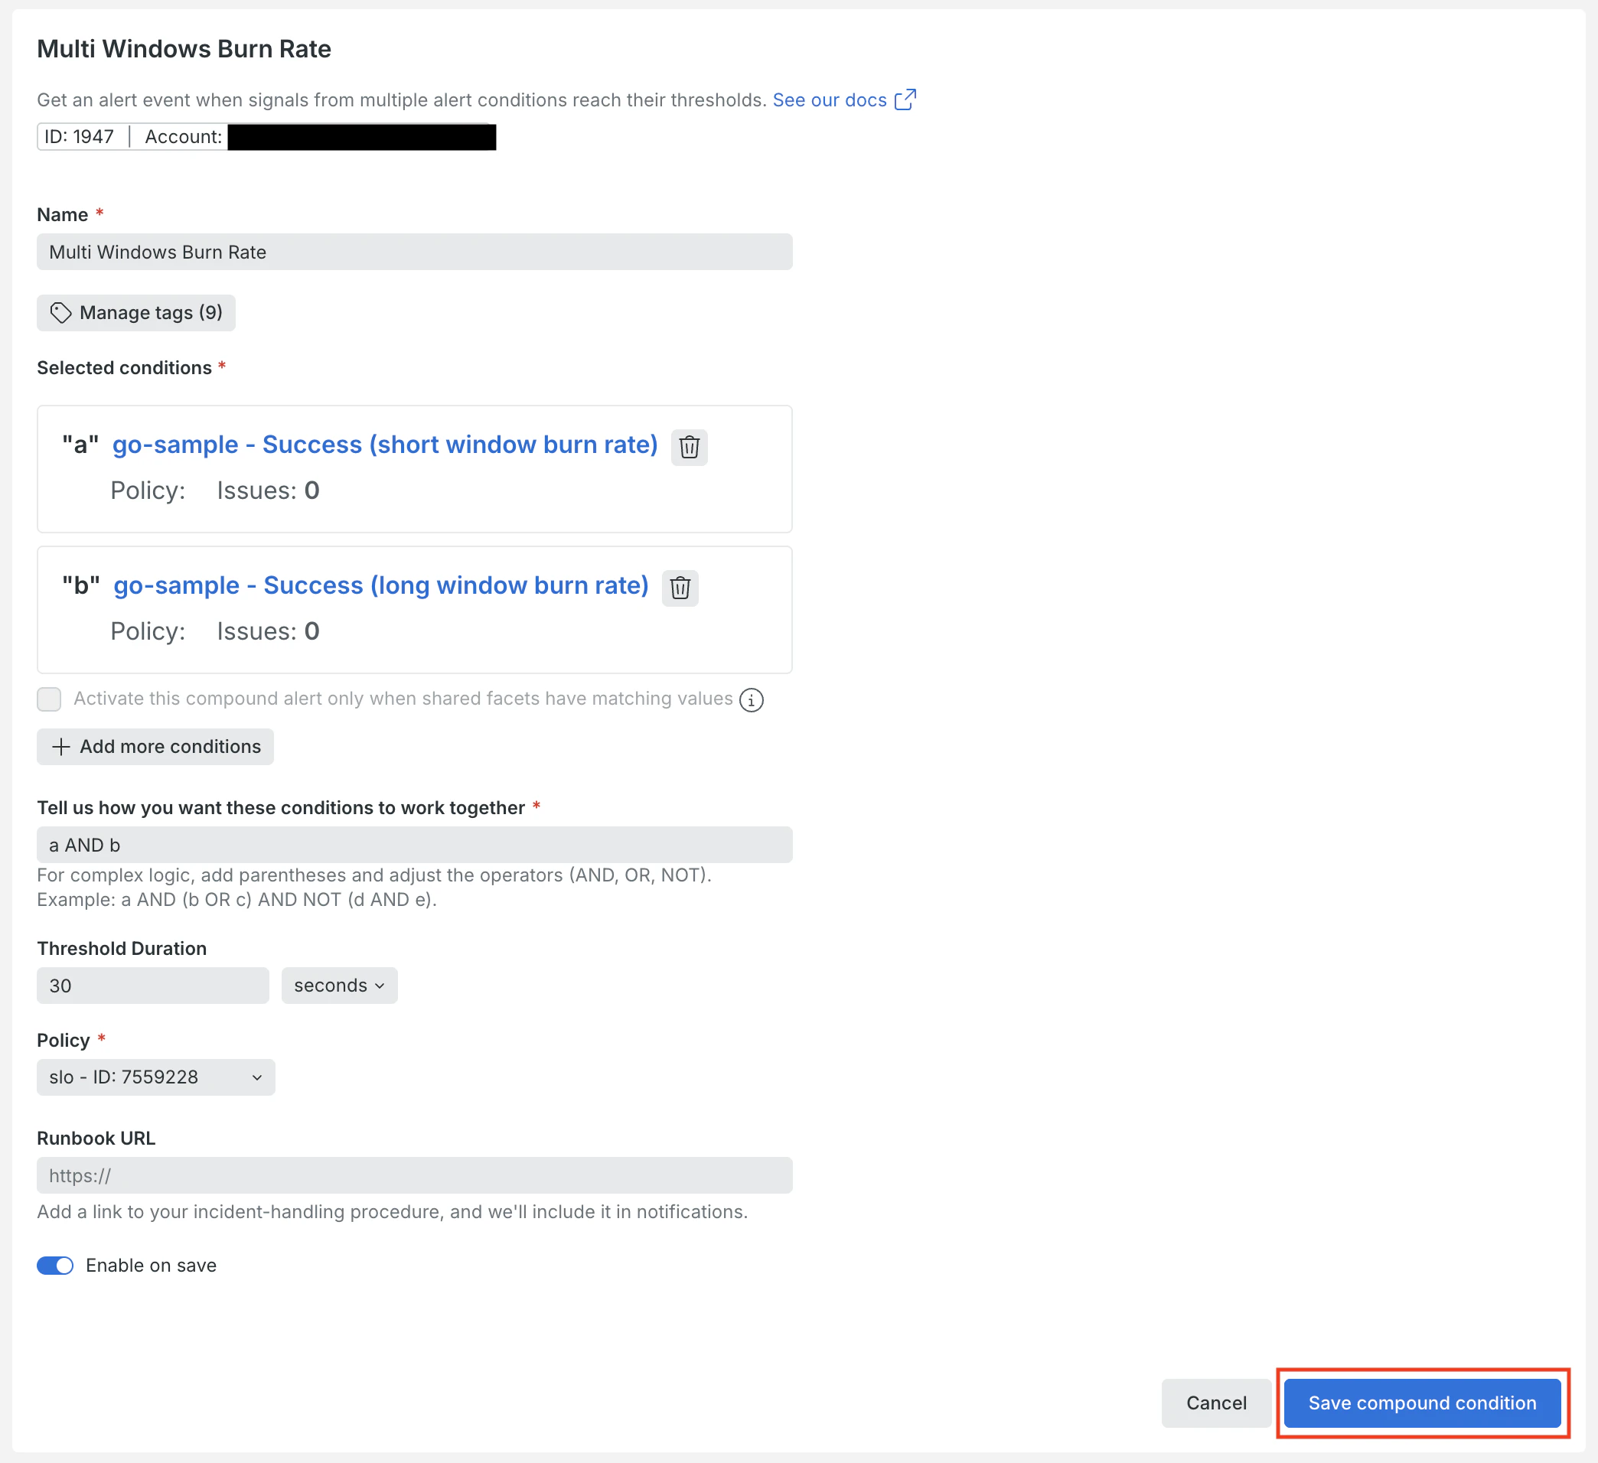Image resolution: width=1598 pixels, height=1463 pixels.
Task: Click Add more conditions button
Action: pyautogui.click(x=155, y=747)
